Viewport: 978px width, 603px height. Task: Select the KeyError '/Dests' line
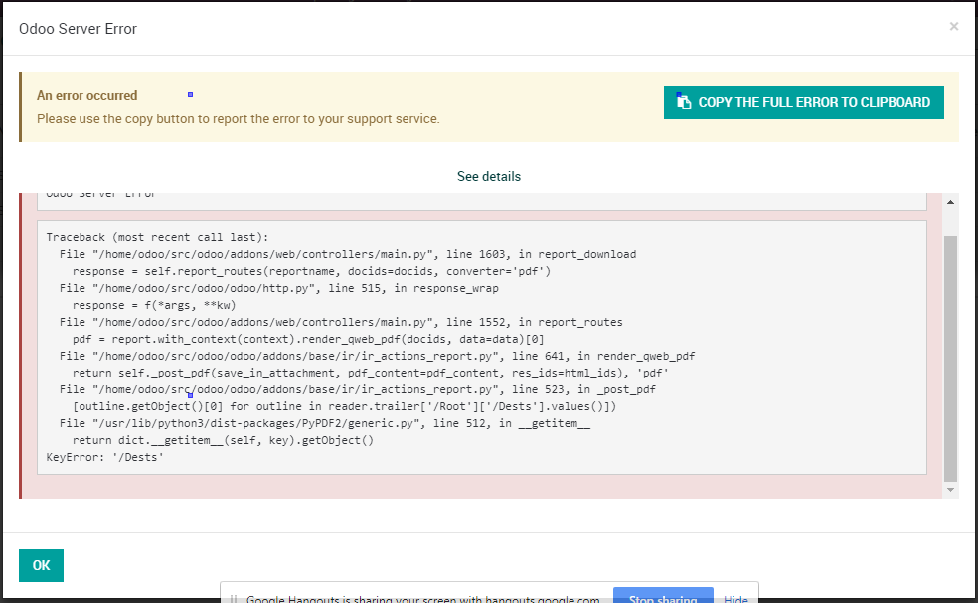(107, 457)
